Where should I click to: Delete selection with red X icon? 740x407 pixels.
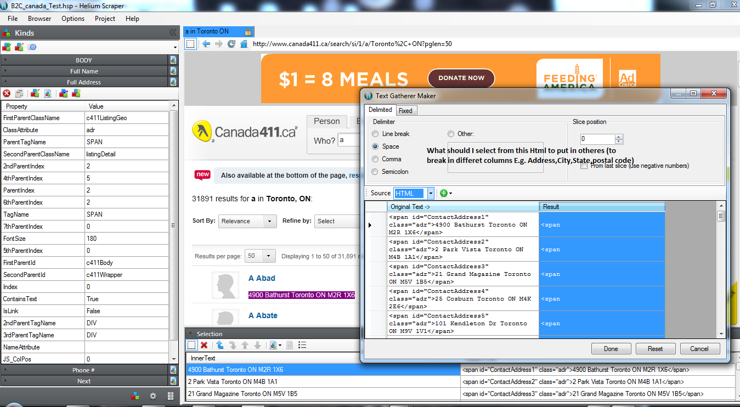pos(204,345)
